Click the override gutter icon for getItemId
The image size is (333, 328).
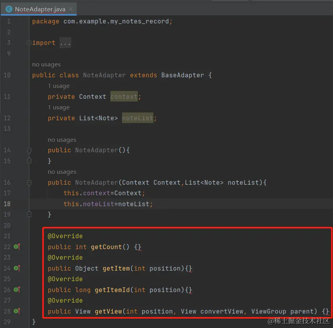pos(17,289)
